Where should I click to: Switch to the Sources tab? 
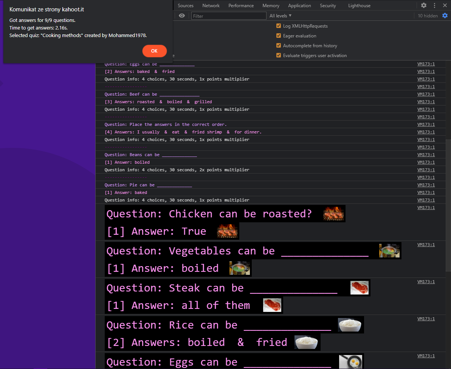[186, 5]
